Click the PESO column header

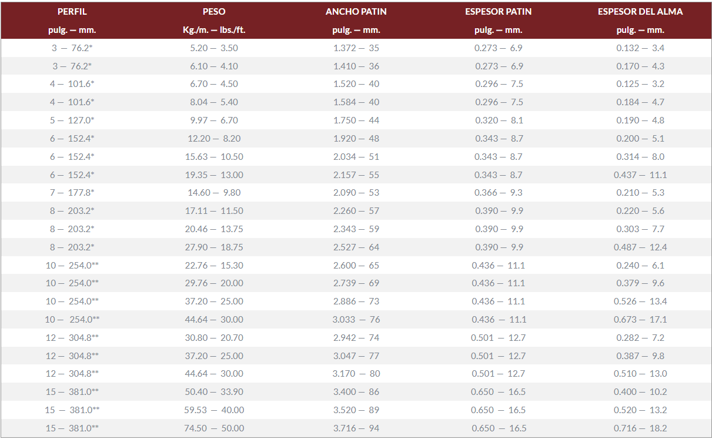coord(214,12)
